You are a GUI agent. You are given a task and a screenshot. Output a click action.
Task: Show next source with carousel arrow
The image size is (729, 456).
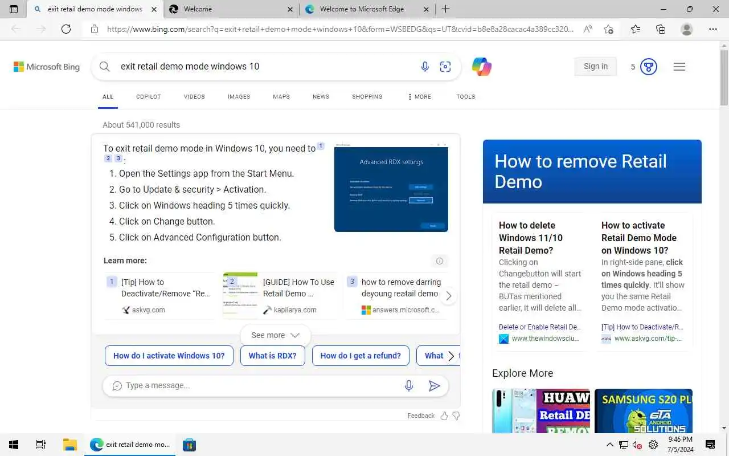click(448, 296)
